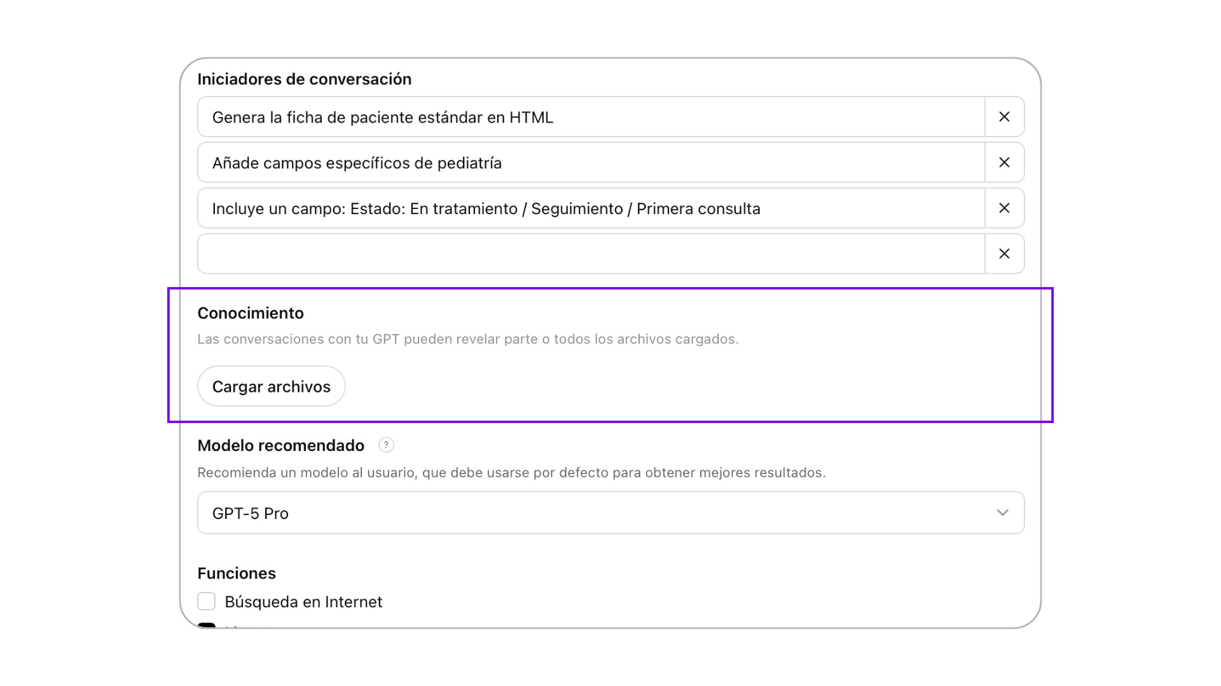The height and width of the screenshot is (686, 1221).
Task: Click the "Iniciadores de conversación" heading
Action: click(x=304, y=79)
